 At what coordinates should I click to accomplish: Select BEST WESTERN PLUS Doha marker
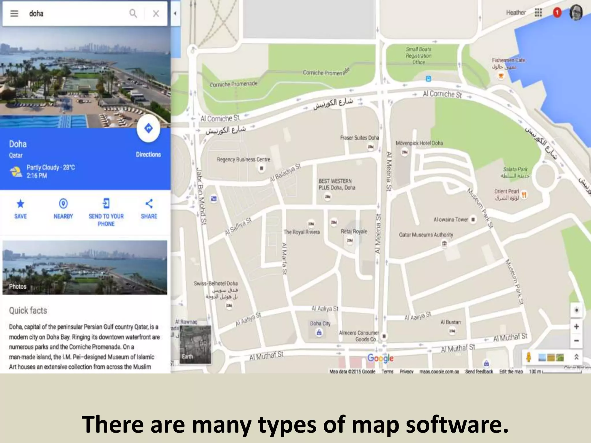(327, 197)
